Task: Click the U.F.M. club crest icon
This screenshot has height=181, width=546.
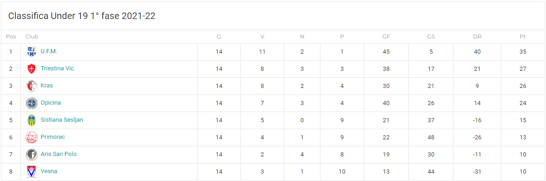Action: coord(32,52)
